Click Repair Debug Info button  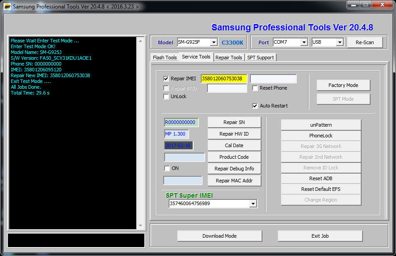234,169
